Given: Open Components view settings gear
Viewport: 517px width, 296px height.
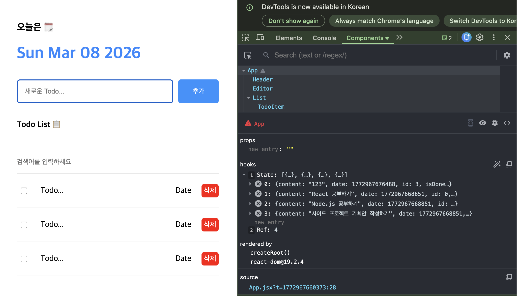Looking at the screenshot, I should click(507, 55).
